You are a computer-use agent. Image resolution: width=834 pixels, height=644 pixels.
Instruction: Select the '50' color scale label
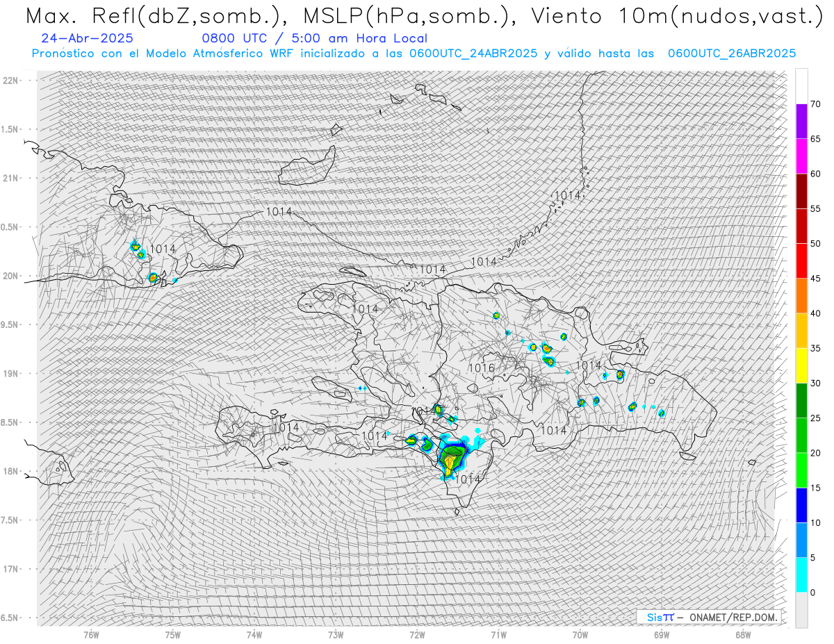[815, 244]
